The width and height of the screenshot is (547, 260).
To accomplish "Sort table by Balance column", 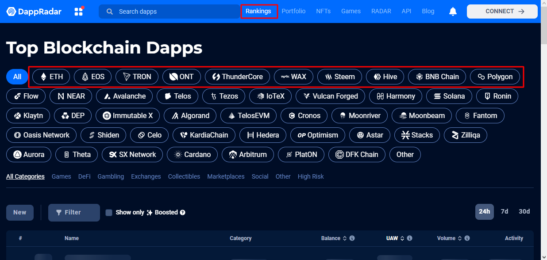I will (334, 238).
